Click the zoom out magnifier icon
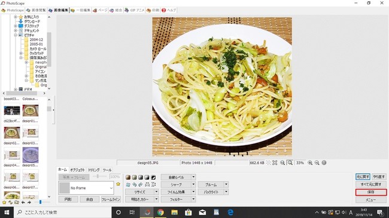Viewport: 389px width, 218px height. [x=317, y=163]
